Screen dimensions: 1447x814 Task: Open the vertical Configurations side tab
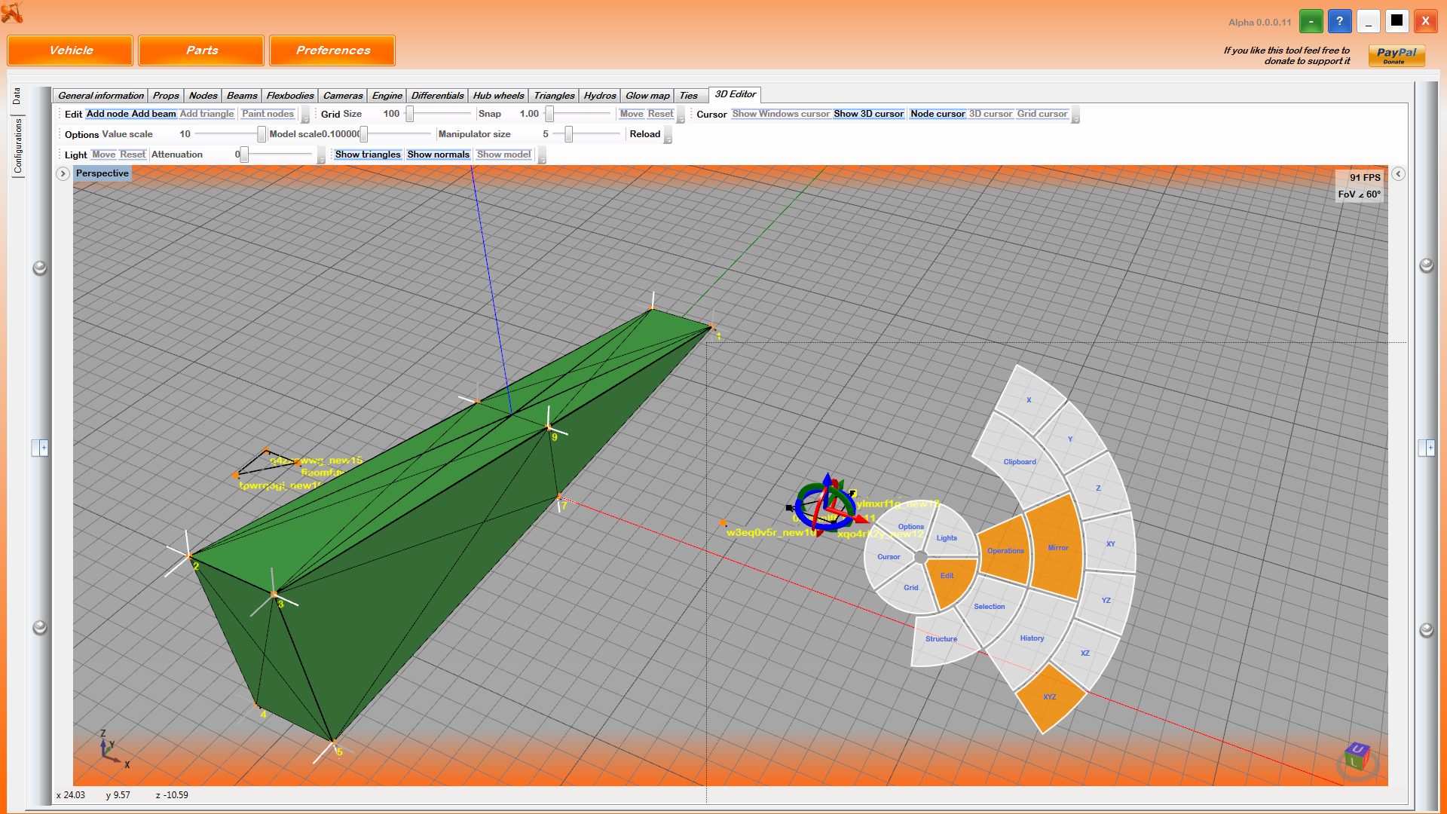pyautogui.click(x=18, y=146)
